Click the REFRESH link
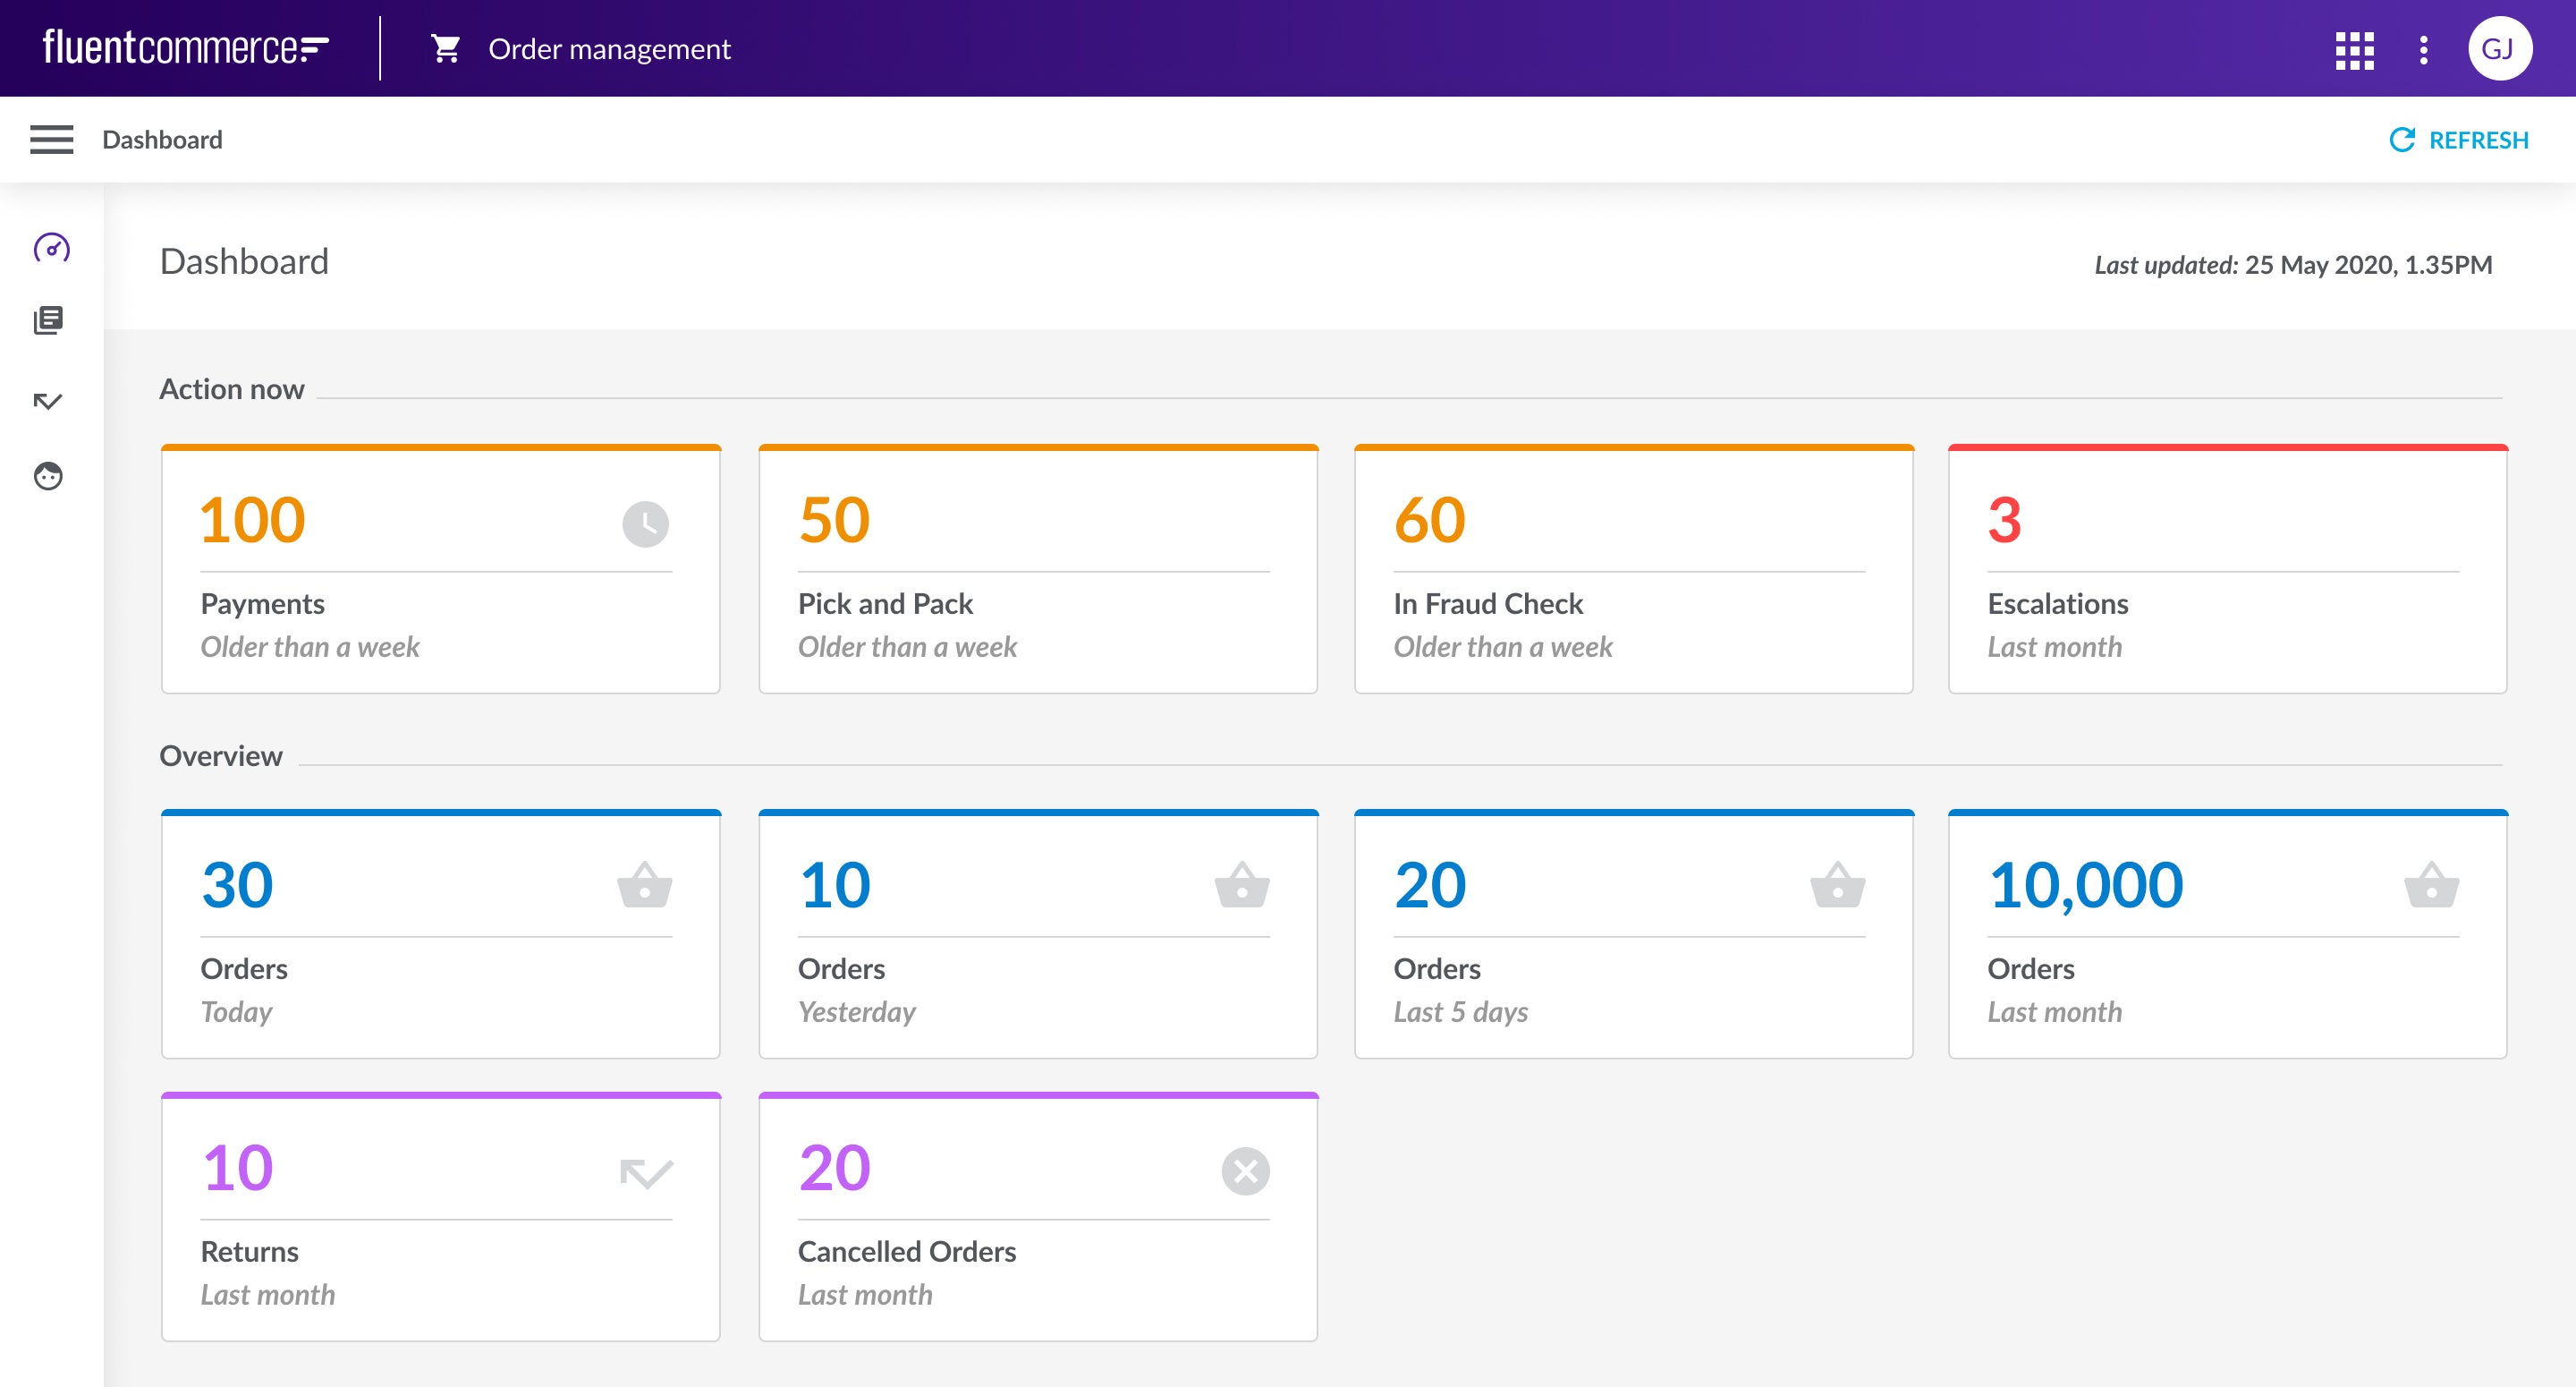Image resolution: width=2576 pixels, height=1387 pixels. tap(2479, 139)
